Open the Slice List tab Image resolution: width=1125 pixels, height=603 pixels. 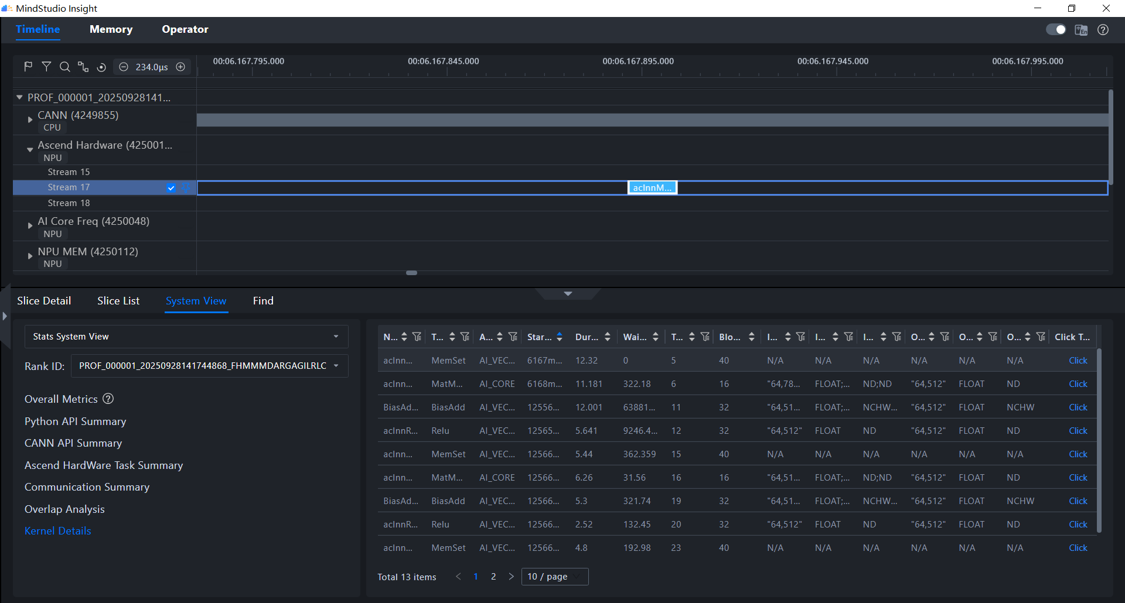[x=118, y=301]
